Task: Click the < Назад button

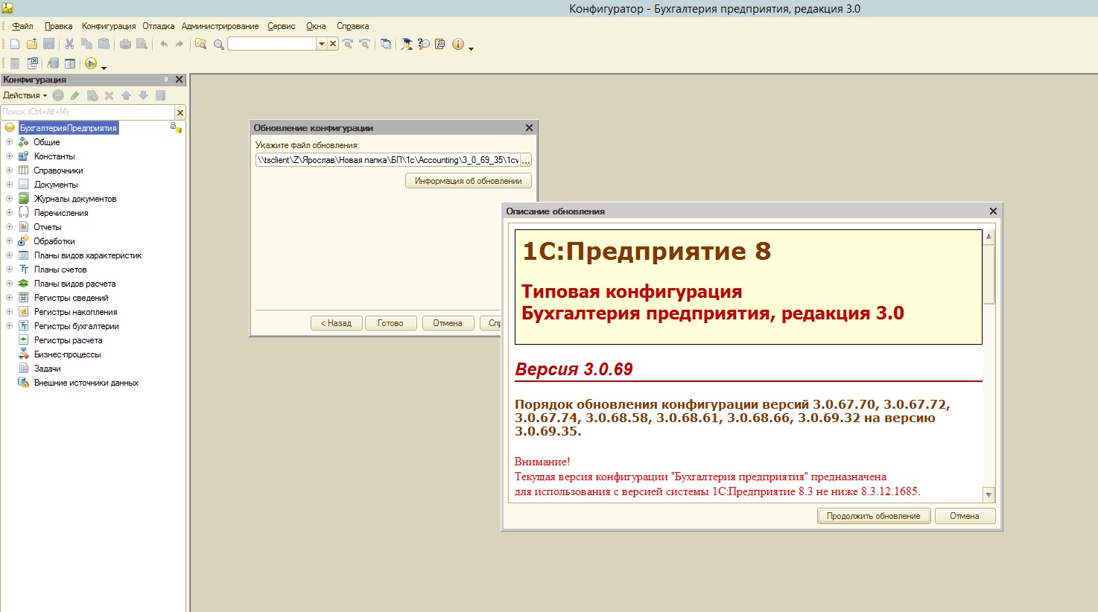Action: click(x=336, y=323)
